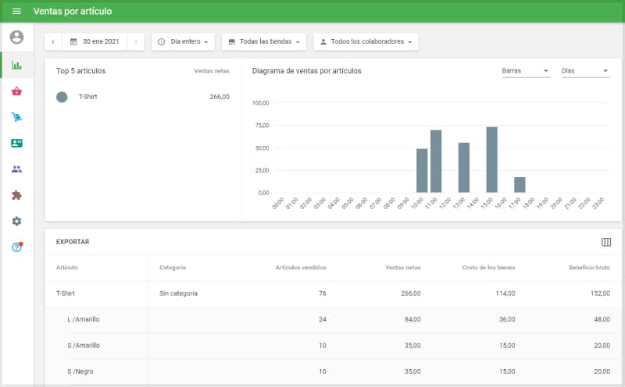
Task: Click the EXPORTAR button
Action: [x=73, y=242]
